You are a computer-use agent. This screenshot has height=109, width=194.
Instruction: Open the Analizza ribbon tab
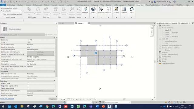tap(69, 5)
